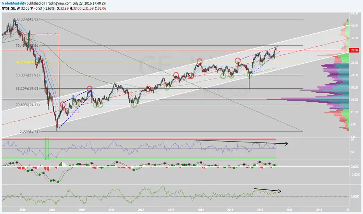Click the 2016 label on time axis
The image size is (363, 214).
click(260, 210)
